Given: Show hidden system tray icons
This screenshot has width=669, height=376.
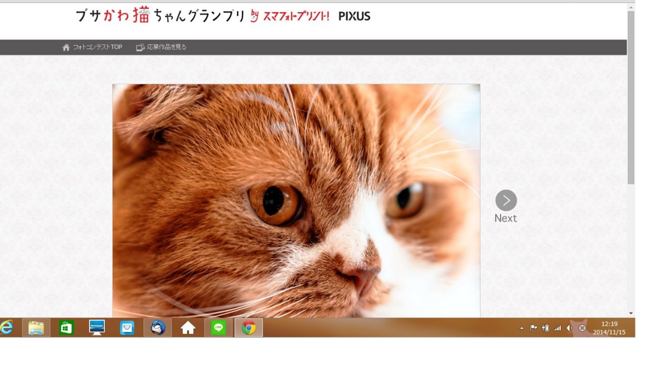Looking at the screenshot, I should pyautogui.click(x=522, y=328).
